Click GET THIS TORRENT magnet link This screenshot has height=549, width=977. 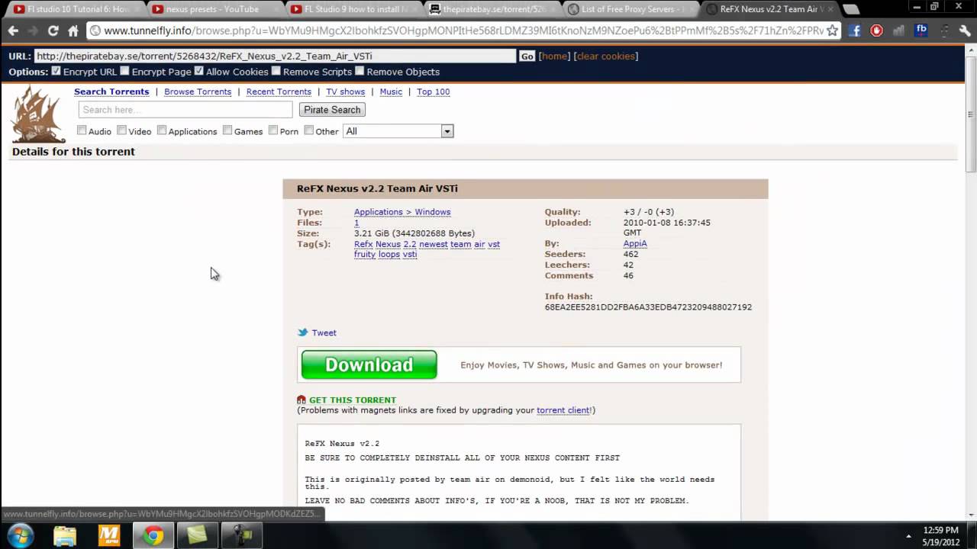coord(353,400)
